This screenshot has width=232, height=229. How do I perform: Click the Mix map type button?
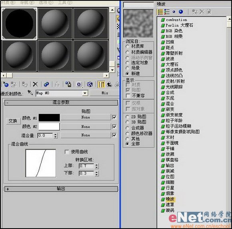[105, 93]
